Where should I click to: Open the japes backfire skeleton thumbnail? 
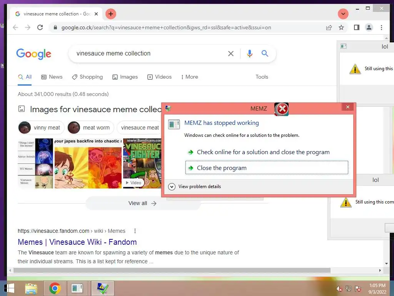coord(88,163)
